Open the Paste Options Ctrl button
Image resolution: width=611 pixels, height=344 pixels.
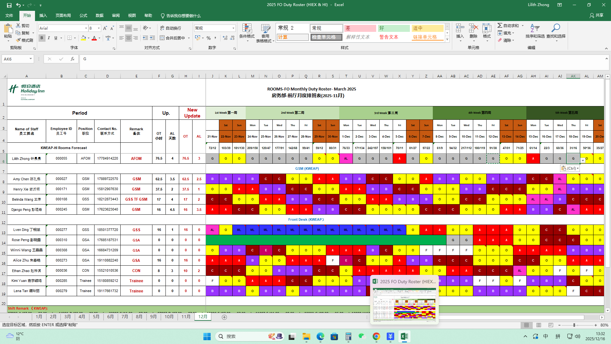pyautogui.click(x=570, y=168)
